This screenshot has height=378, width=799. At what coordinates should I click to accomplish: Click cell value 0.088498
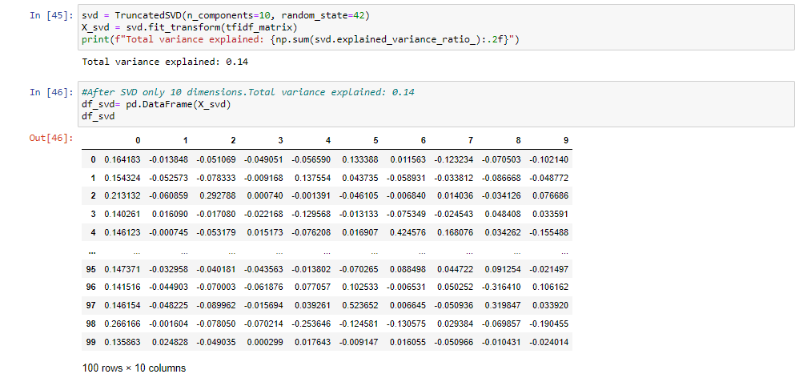(x=408, y=269)
